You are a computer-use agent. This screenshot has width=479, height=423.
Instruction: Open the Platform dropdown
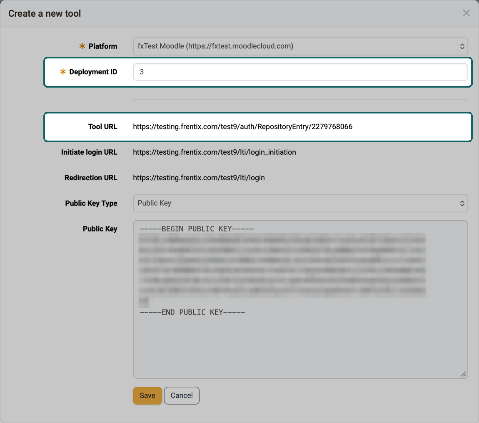(300, 46)
